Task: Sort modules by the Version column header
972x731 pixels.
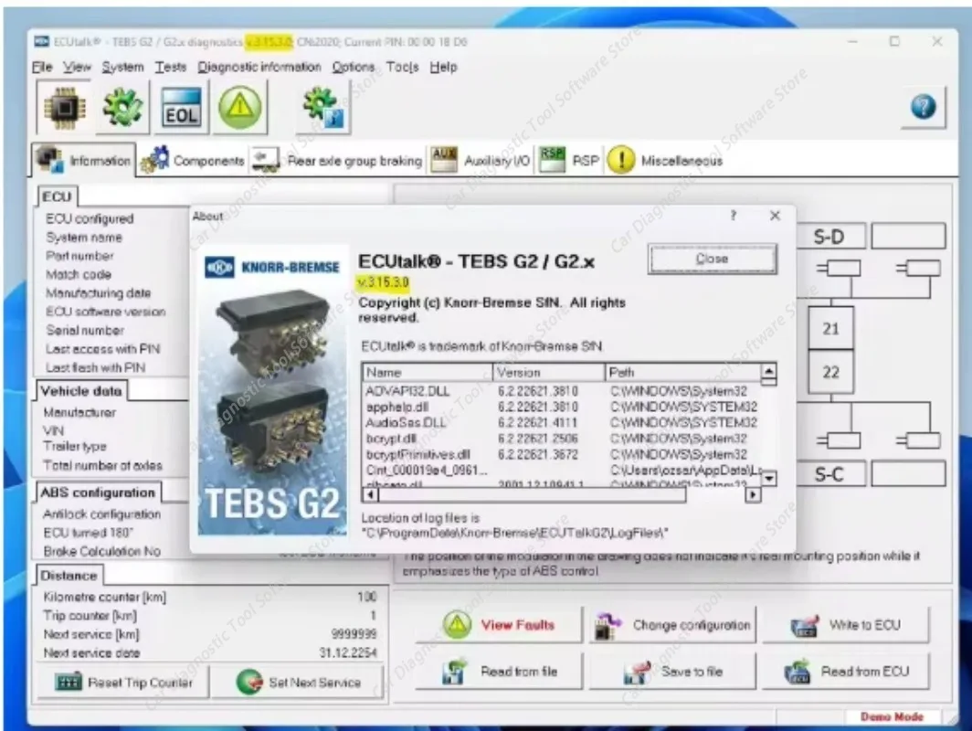Action: pyautogui.click(x=549, y=372)
